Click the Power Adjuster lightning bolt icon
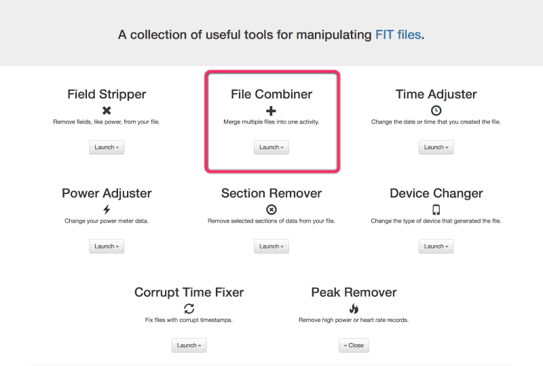The width and height of the screenshot is (543, 366). click(107, 210)
